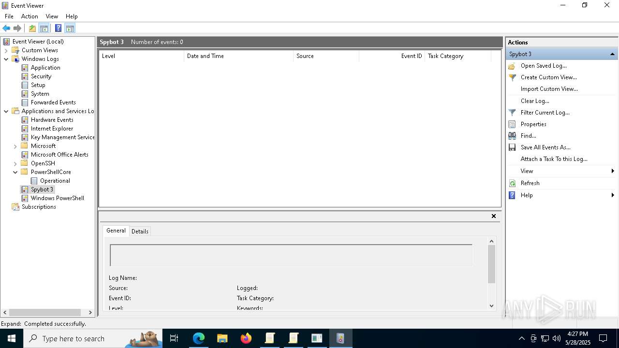The image size is (619, 348).
Task: Toggle the Show/Hide Action Pane toolbar icon
Action: click(x=70, y=28)
